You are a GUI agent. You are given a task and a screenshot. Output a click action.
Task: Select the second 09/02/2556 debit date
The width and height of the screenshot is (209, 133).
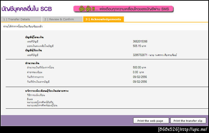click(140, 82)
